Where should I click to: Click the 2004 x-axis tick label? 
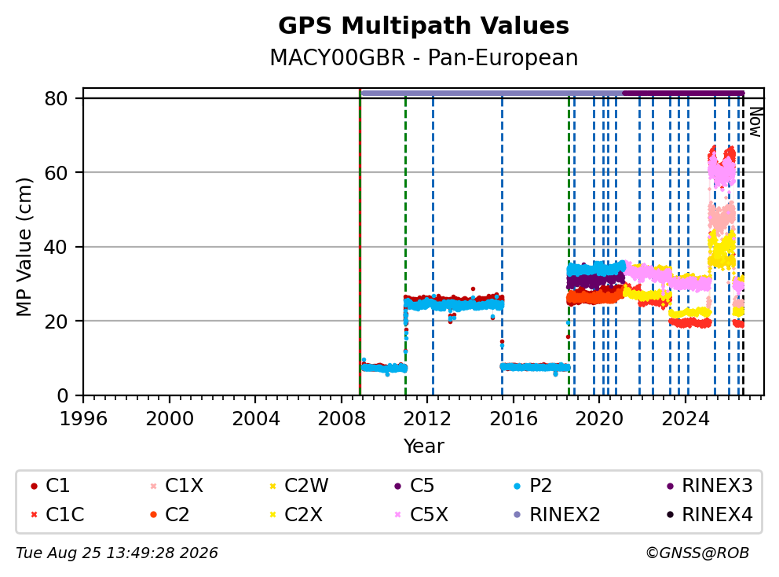[x=255, y=419]
